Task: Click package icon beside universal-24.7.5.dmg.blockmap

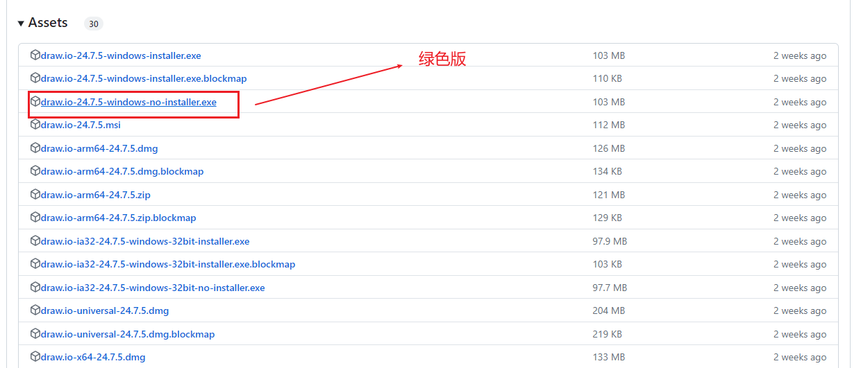Action: 35,333
